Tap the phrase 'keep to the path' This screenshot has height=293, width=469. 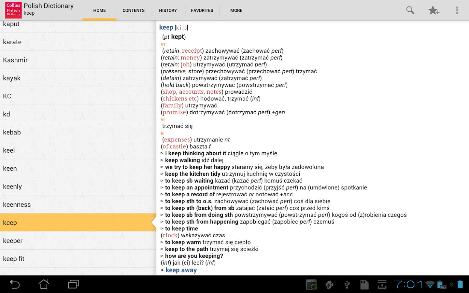187,249
